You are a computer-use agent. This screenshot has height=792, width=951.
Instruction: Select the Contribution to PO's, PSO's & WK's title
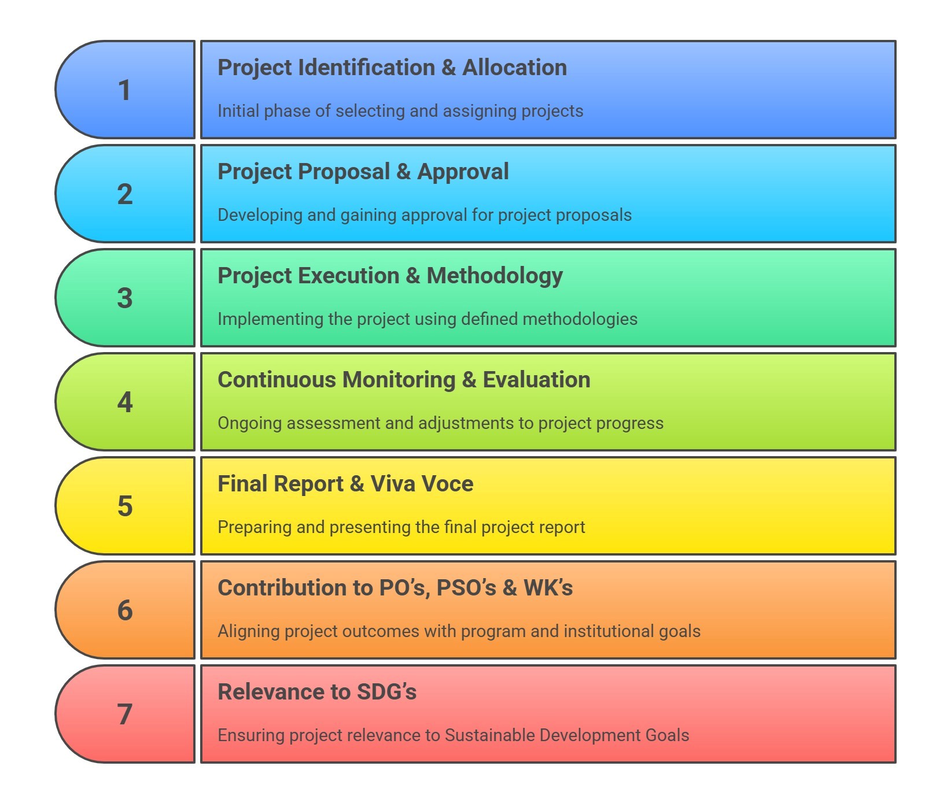coord(395,588)
